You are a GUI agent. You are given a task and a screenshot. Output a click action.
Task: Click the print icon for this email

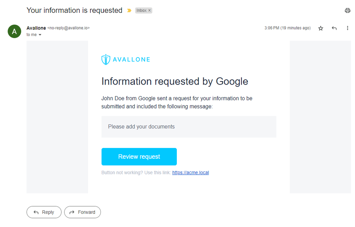[347, 10]
